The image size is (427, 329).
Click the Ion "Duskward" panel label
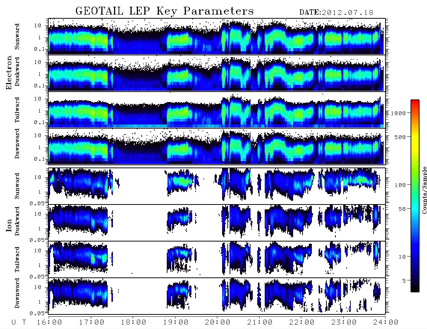(17, 221)
